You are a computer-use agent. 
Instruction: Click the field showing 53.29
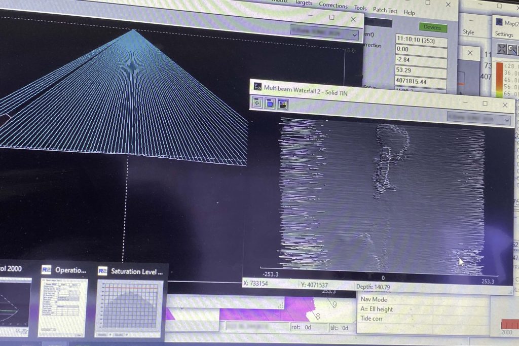pos(421,71)
